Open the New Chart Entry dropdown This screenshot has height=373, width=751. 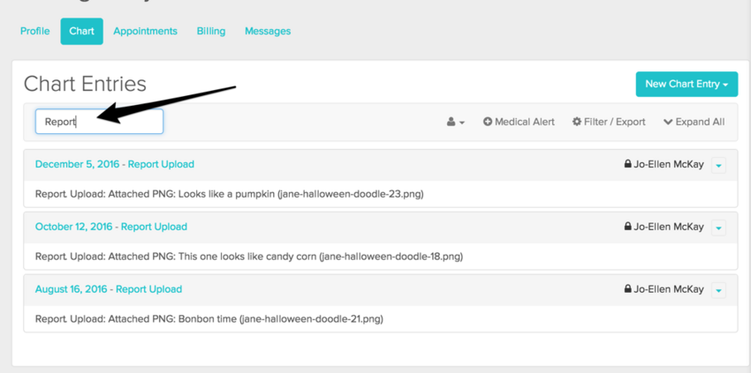pos(687,84)
